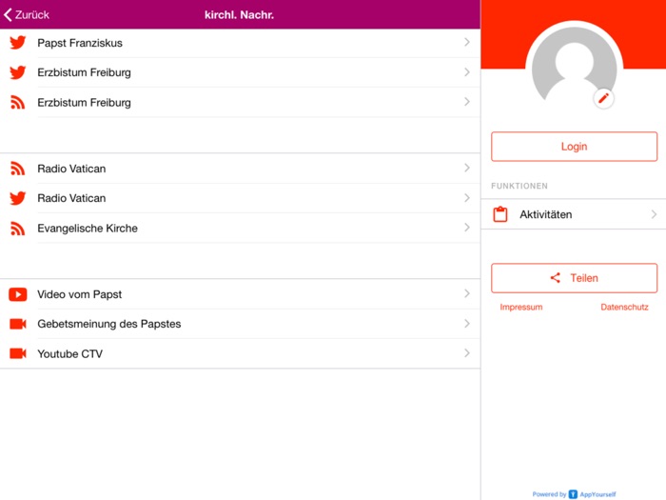Image resolution: width=666 pixels, height=500 pixels.
Task: Tap the camera icon for Youtube CTV
Action: coord(18,353)
